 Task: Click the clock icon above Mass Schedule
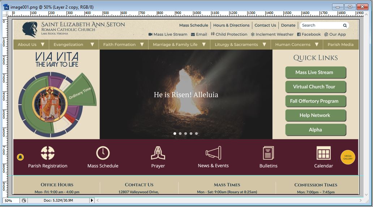(103, 153)
